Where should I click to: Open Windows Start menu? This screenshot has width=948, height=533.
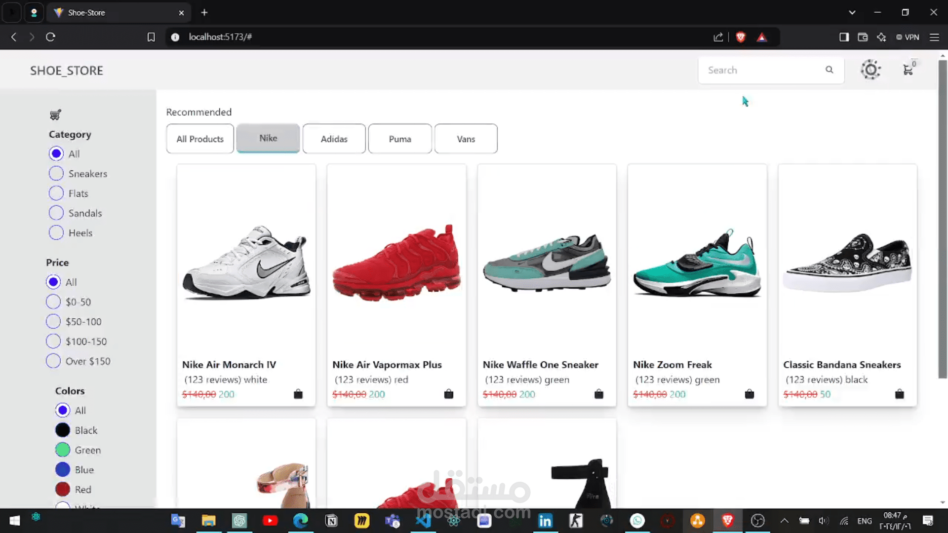tap(15, 521)
